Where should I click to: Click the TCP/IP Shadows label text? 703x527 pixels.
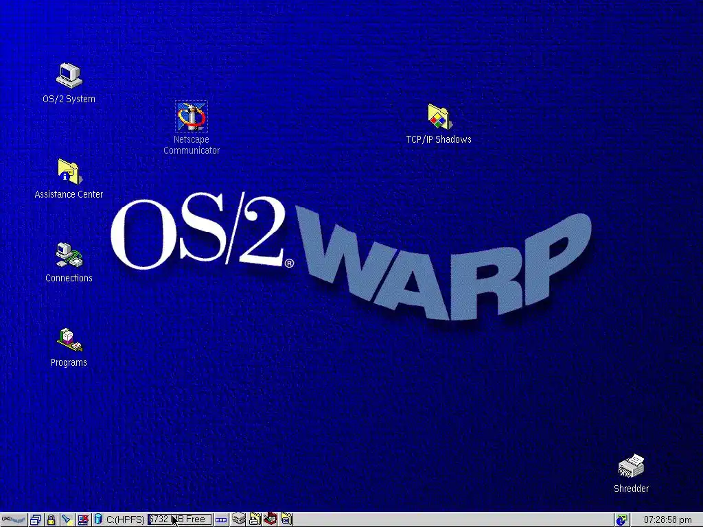439,139
